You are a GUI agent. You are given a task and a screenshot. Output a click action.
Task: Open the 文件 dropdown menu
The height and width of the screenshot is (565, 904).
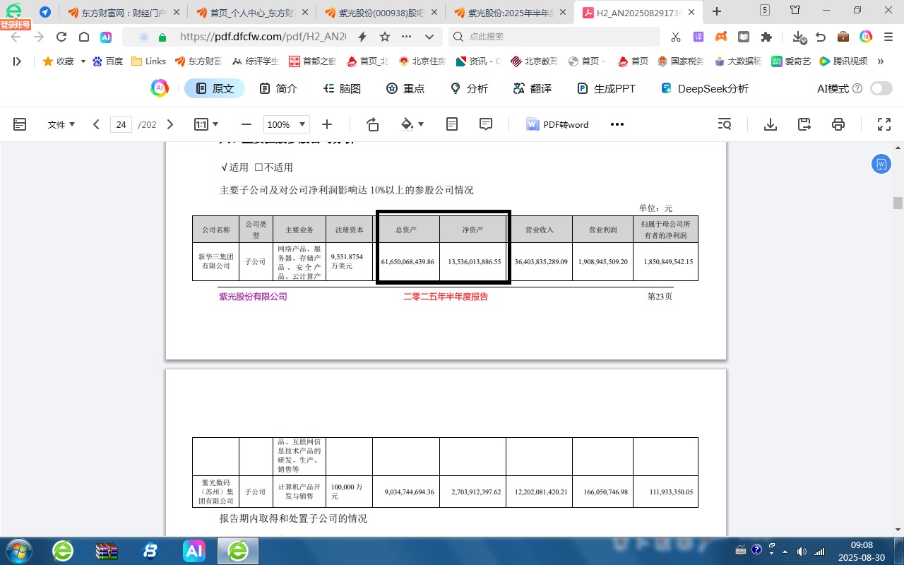[x=61, y=124]
